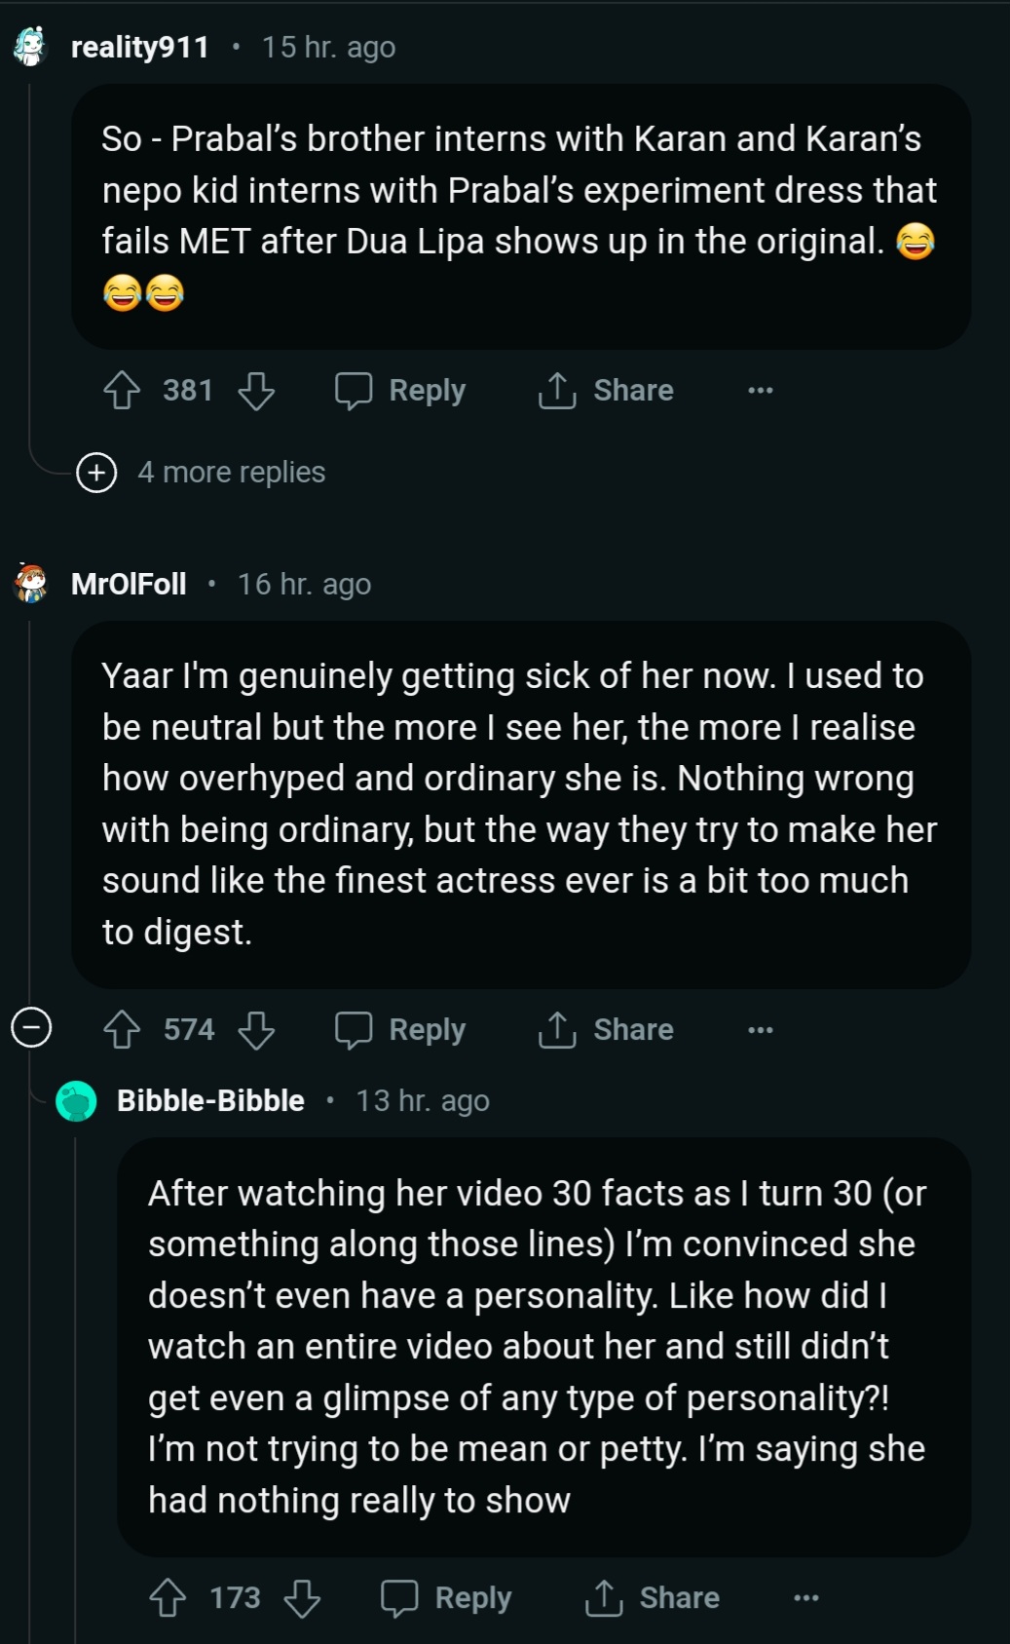1010x1644 pixels.
Task: Reply to MrOlFoll's comment
Action: coord(400,1030)
